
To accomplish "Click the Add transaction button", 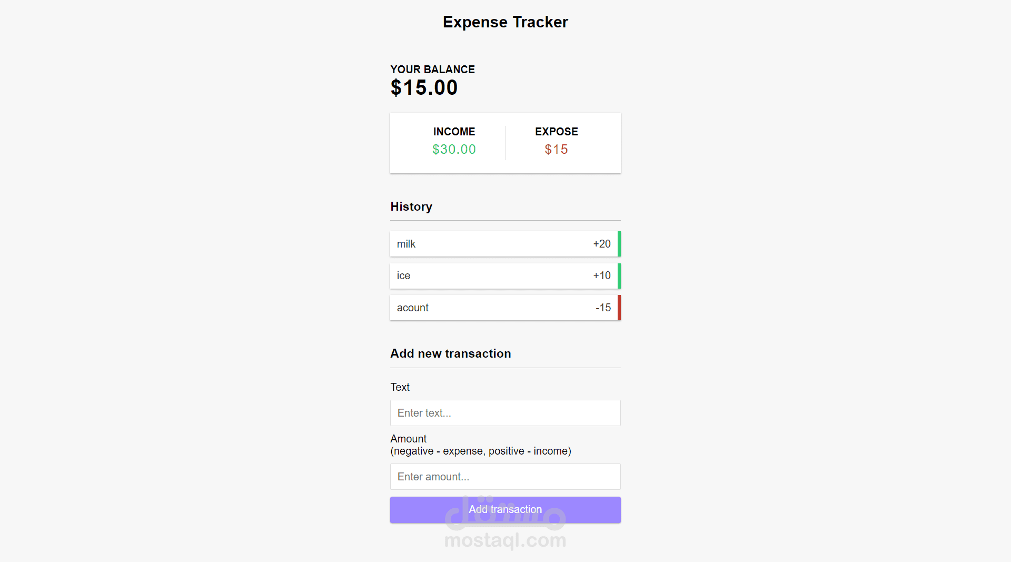I will tap(505, 509).
